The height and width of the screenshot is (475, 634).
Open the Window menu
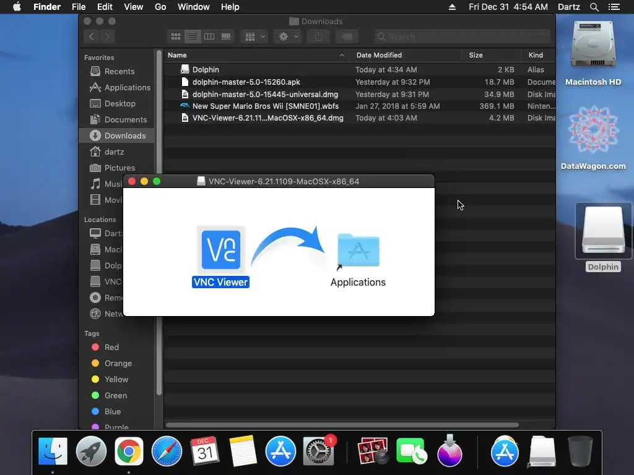pos(194,7)
